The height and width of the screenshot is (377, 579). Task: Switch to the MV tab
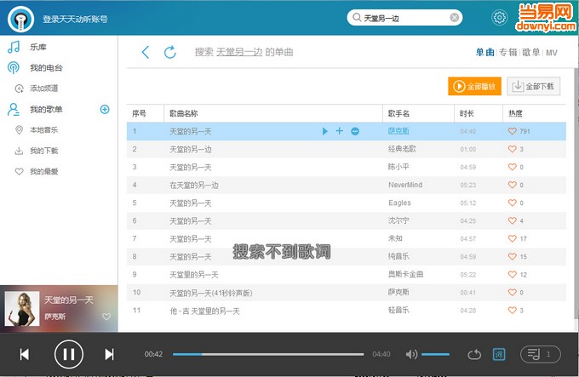click(x=552, y=53)
